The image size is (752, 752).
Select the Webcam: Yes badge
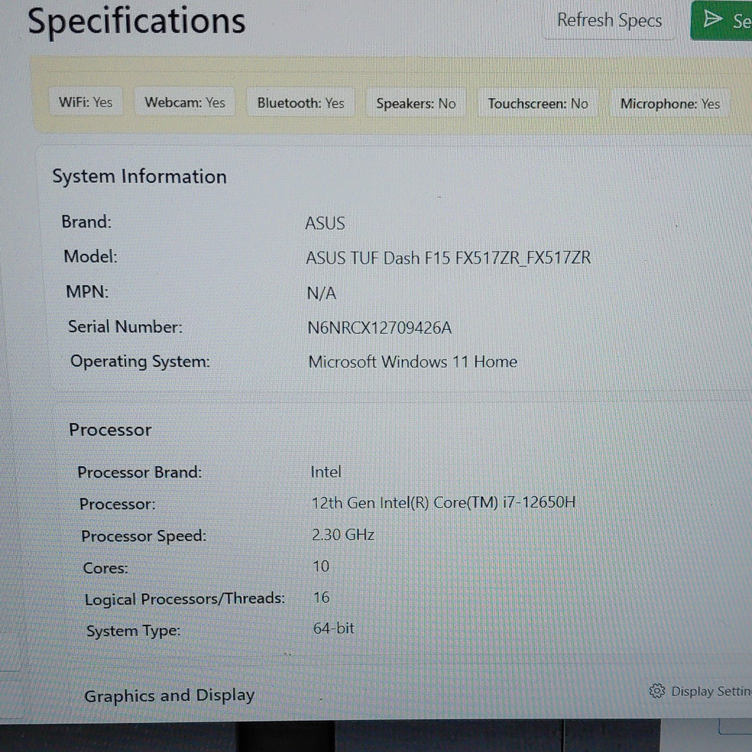click(185, 102)
